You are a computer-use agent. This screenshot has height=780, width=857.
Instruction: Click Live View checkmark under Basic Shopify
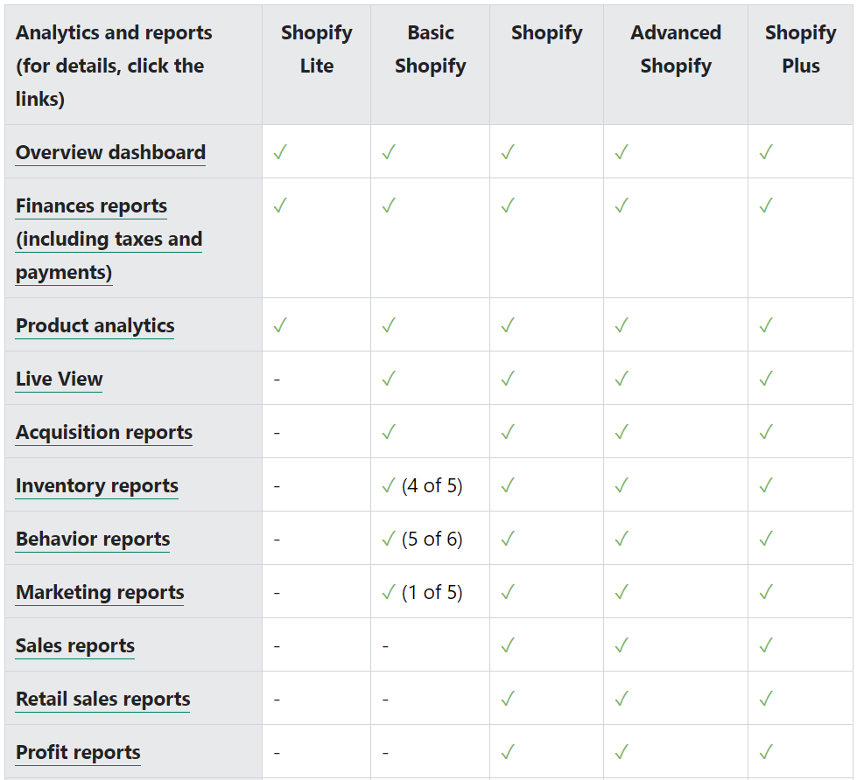pyautogui.click(x=389, y=380)
